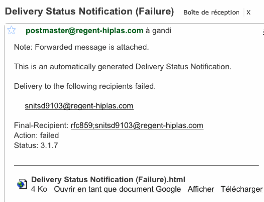Click Télécharger to download the attachment
The width and height of the screenshot is (264, 202).
tap(241, 189)
